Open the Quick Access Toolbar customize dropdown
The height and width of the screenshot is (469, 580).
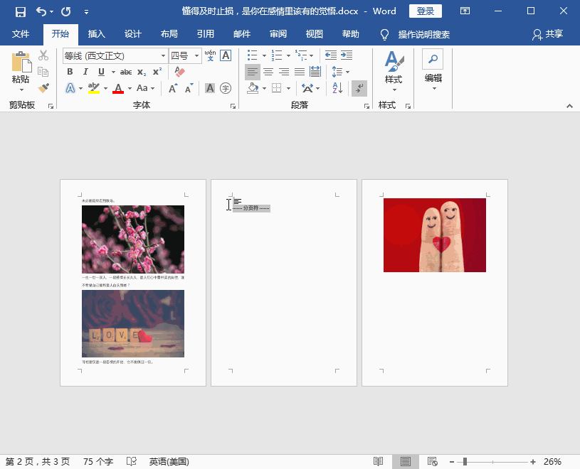point(86,12)
